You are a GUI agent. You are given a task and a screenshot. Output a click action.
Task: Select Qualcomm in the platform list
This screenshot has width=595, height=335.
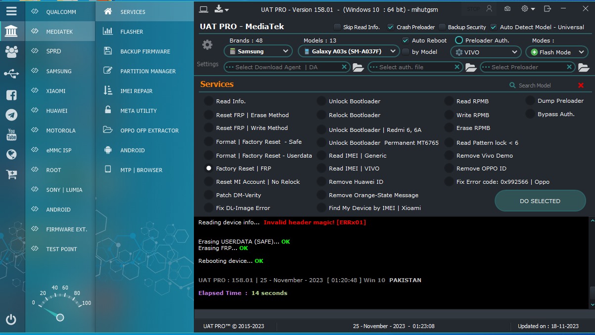[60, 12]
